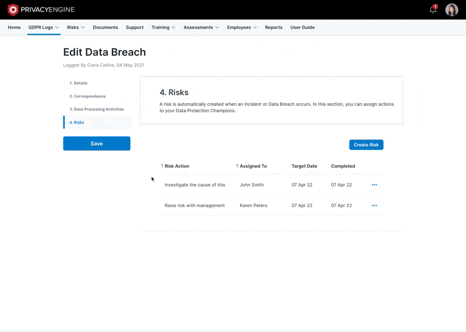Go to the Home menu item
This screenshot has width=466, height=332.
14,27
